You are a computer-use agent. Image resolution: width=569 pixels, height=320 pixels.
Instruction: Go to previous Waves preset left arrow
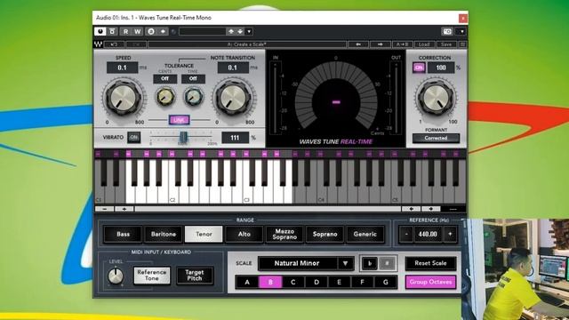[x=358, y=44]
